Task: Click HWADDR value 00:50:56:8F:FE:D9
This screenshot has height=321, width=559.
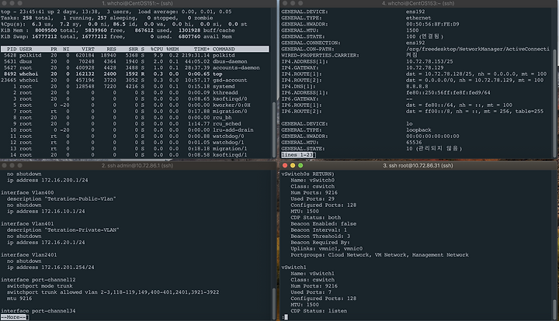Action: tap(432, 24)
